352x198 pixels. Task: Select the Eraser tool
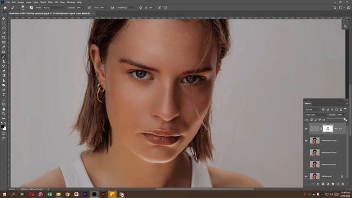[x=4, y=71]
